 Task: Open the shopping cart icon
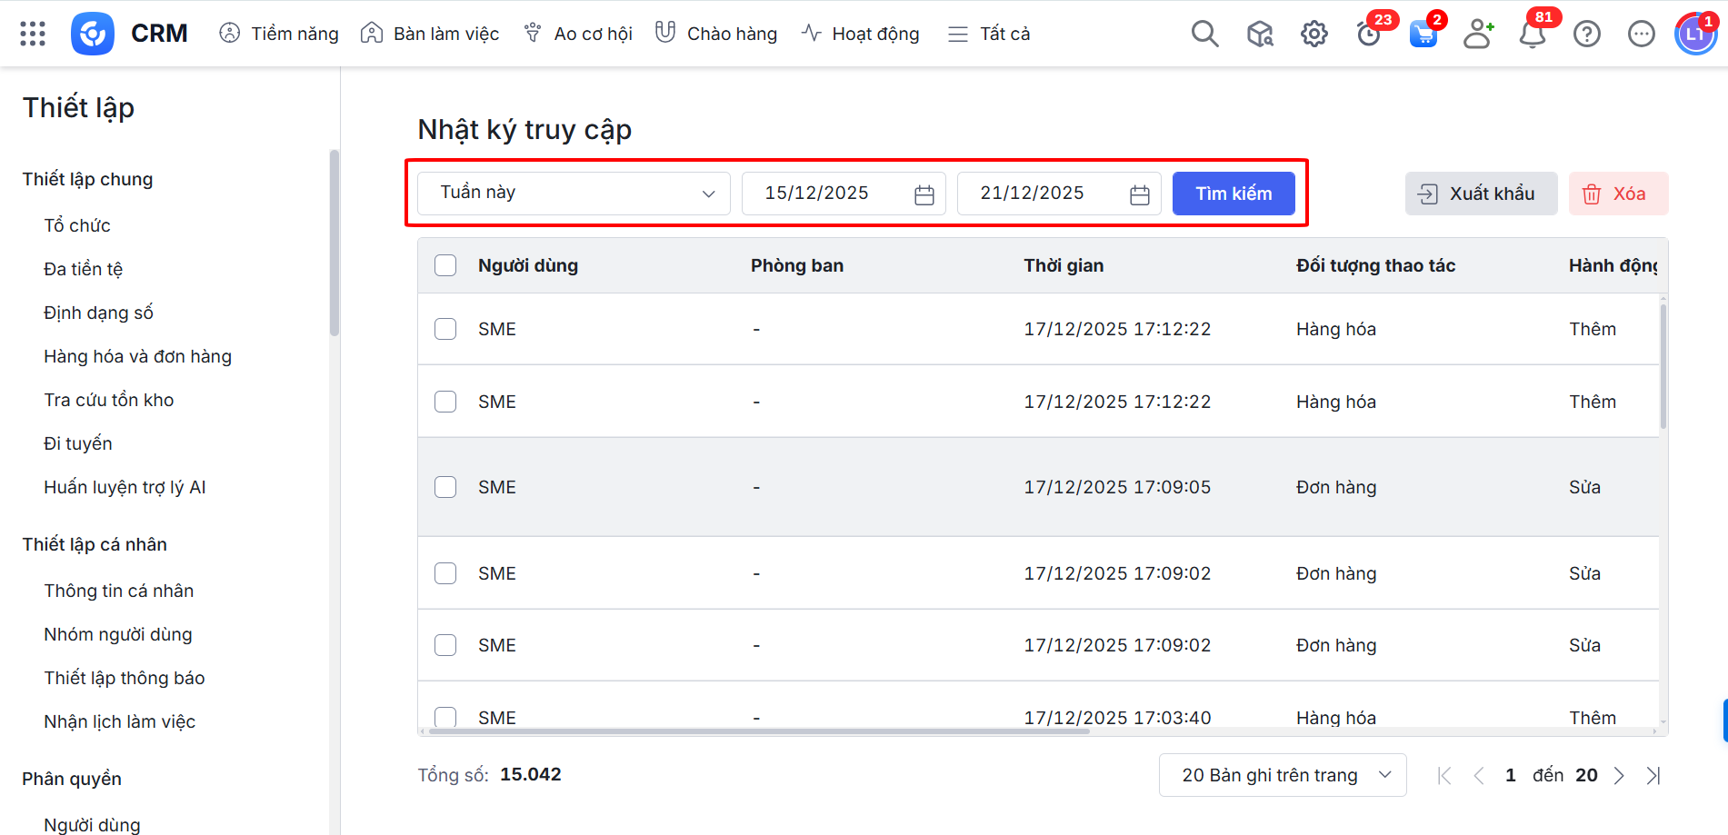coord(1423,35)
